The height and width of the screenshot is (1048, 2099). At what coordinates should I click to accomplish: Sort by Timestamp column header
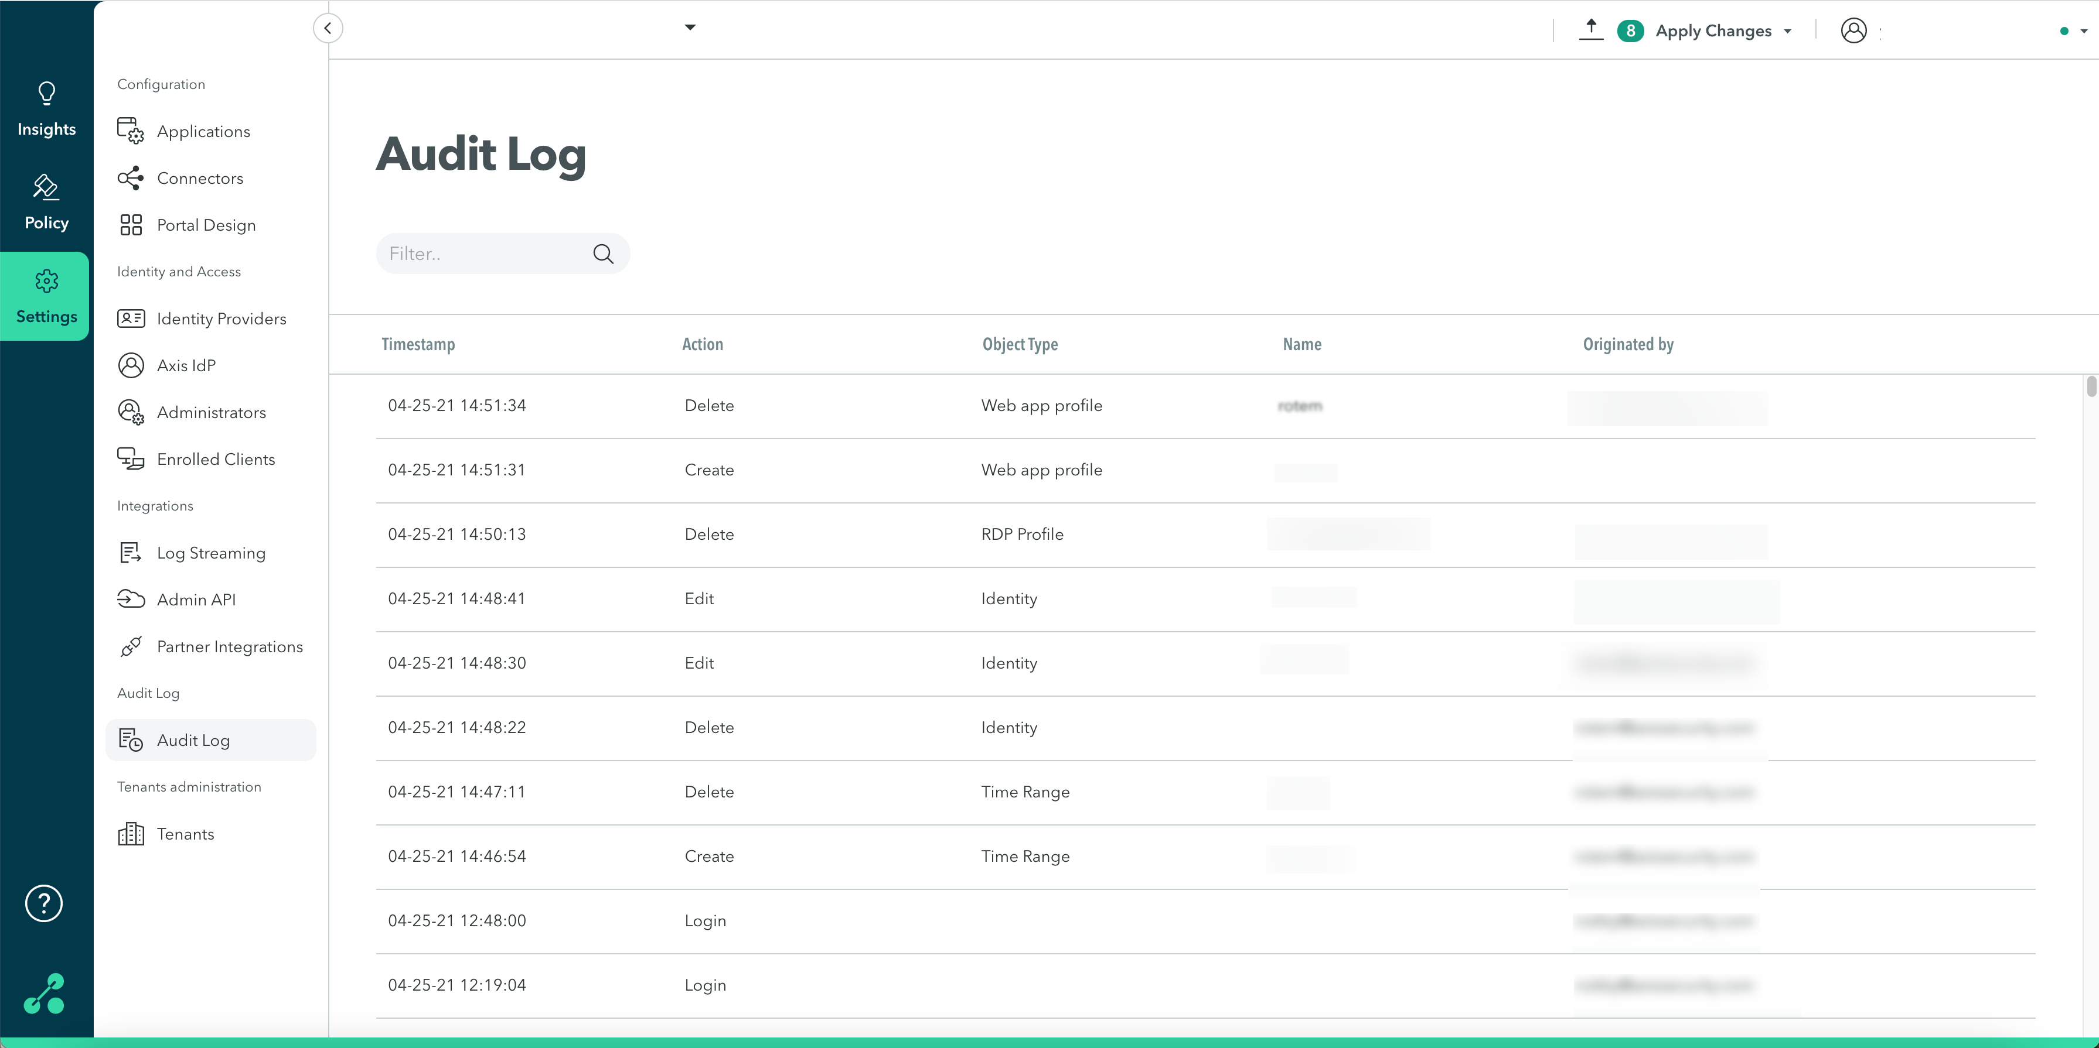(418, 344)
